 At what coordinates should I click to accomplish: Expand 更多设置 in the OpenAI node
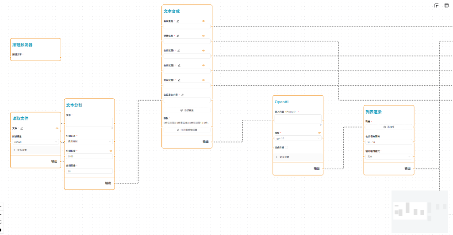298,157
